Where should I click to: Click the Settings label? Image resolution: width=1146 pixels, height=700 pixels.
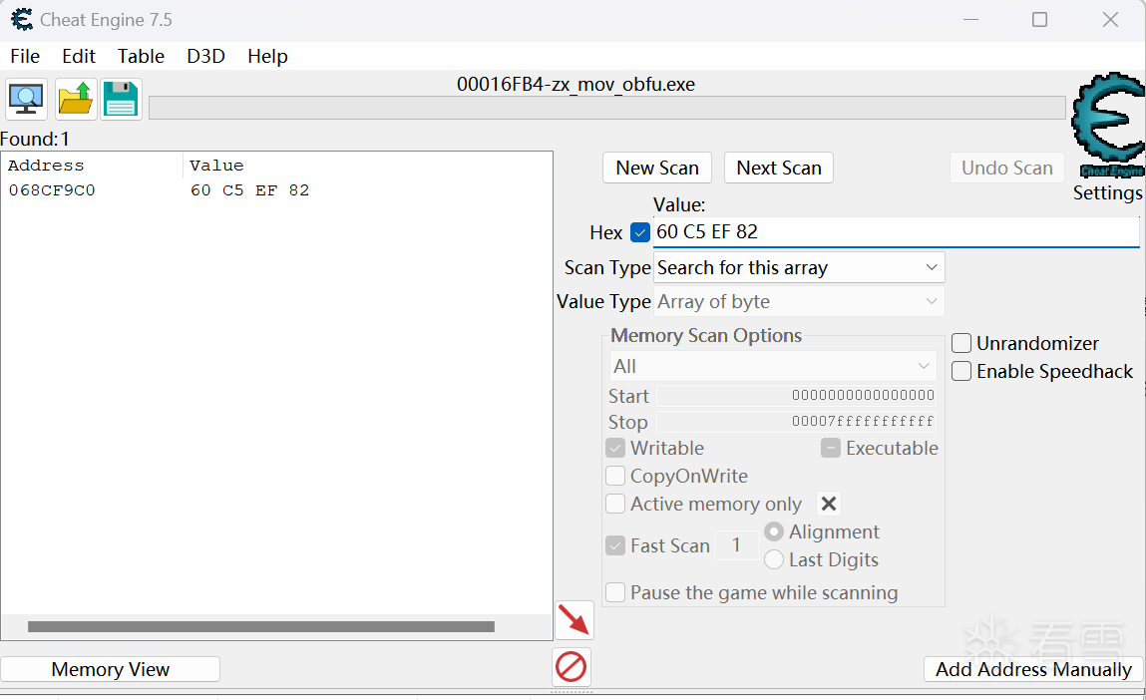1108,192
